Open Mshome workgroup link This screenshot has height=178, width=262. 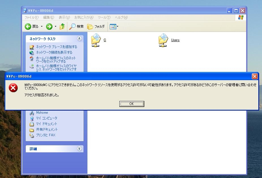(42, 113)
